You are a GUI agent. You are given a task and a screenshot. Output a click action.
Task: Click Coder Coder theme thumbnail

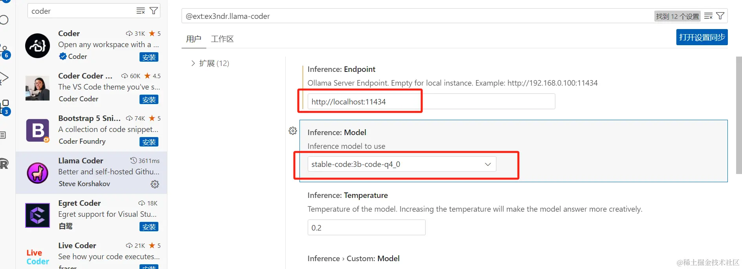coord(38,88)
